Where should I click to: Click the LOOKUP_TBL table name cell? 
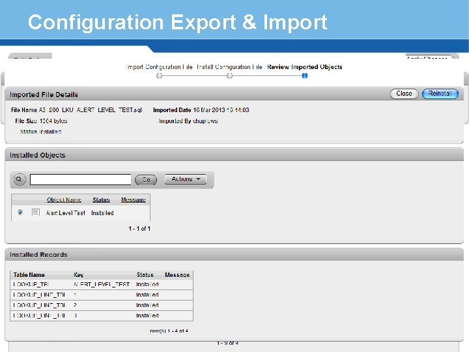click(31, 284)
